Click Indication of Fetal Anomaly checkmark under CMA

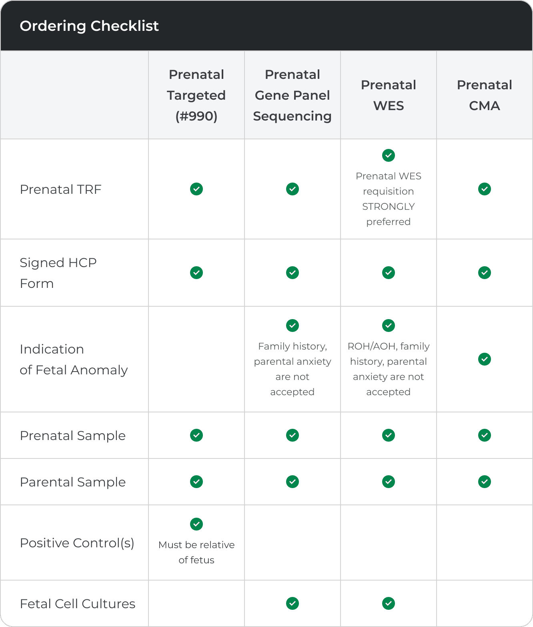pos(485,359)
